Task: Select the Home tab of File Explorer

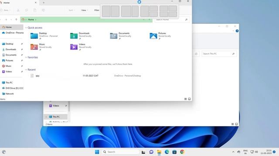Action: tap(18, 3)
